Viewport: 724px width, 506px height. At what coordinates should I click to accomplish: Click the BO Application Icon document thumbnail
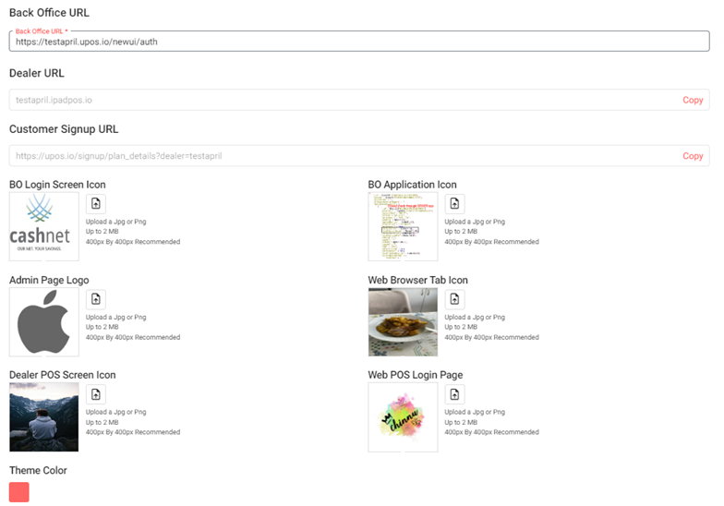coord(403,227)
